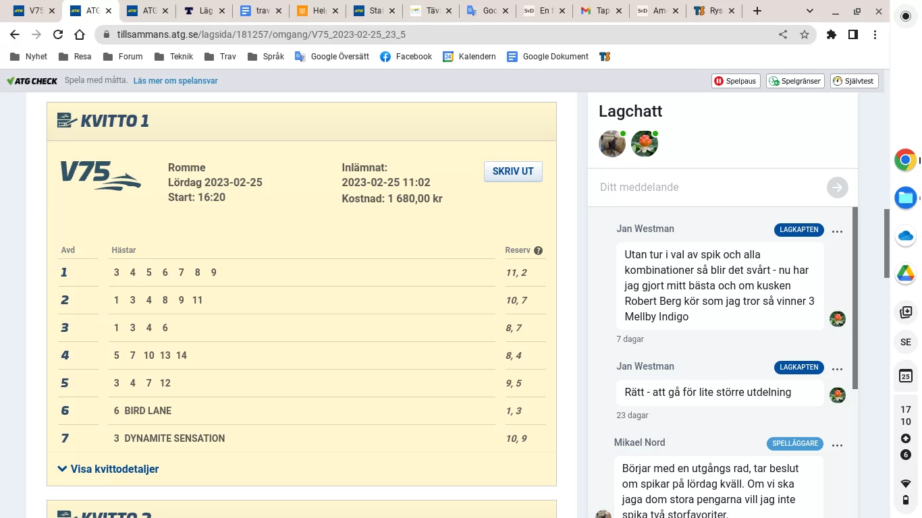
Task: Send chat message with arrow button
Action: [837, 188]
